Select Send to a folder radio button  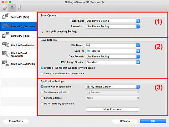click(42, 98)
